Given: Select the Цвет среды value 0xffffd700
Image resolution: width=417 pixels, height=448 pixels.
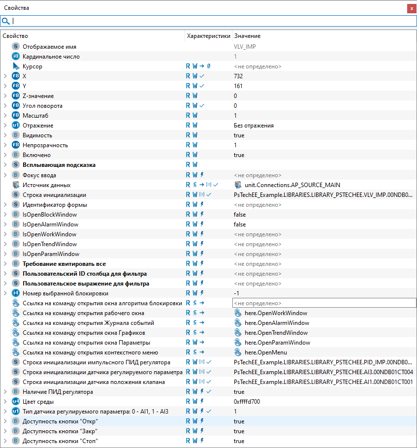Looking at the screenshot, I should point(247,402).
